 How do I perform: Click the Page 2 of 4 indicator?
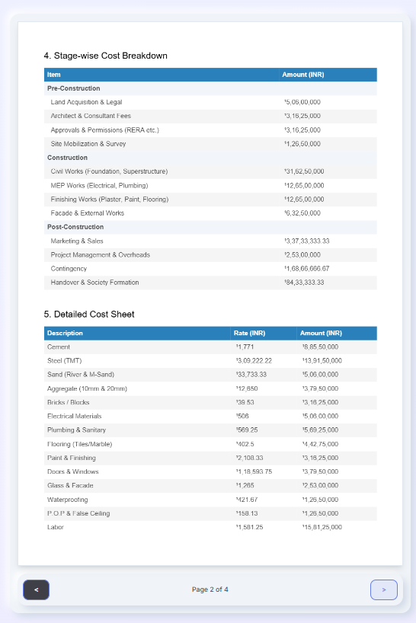210,589
